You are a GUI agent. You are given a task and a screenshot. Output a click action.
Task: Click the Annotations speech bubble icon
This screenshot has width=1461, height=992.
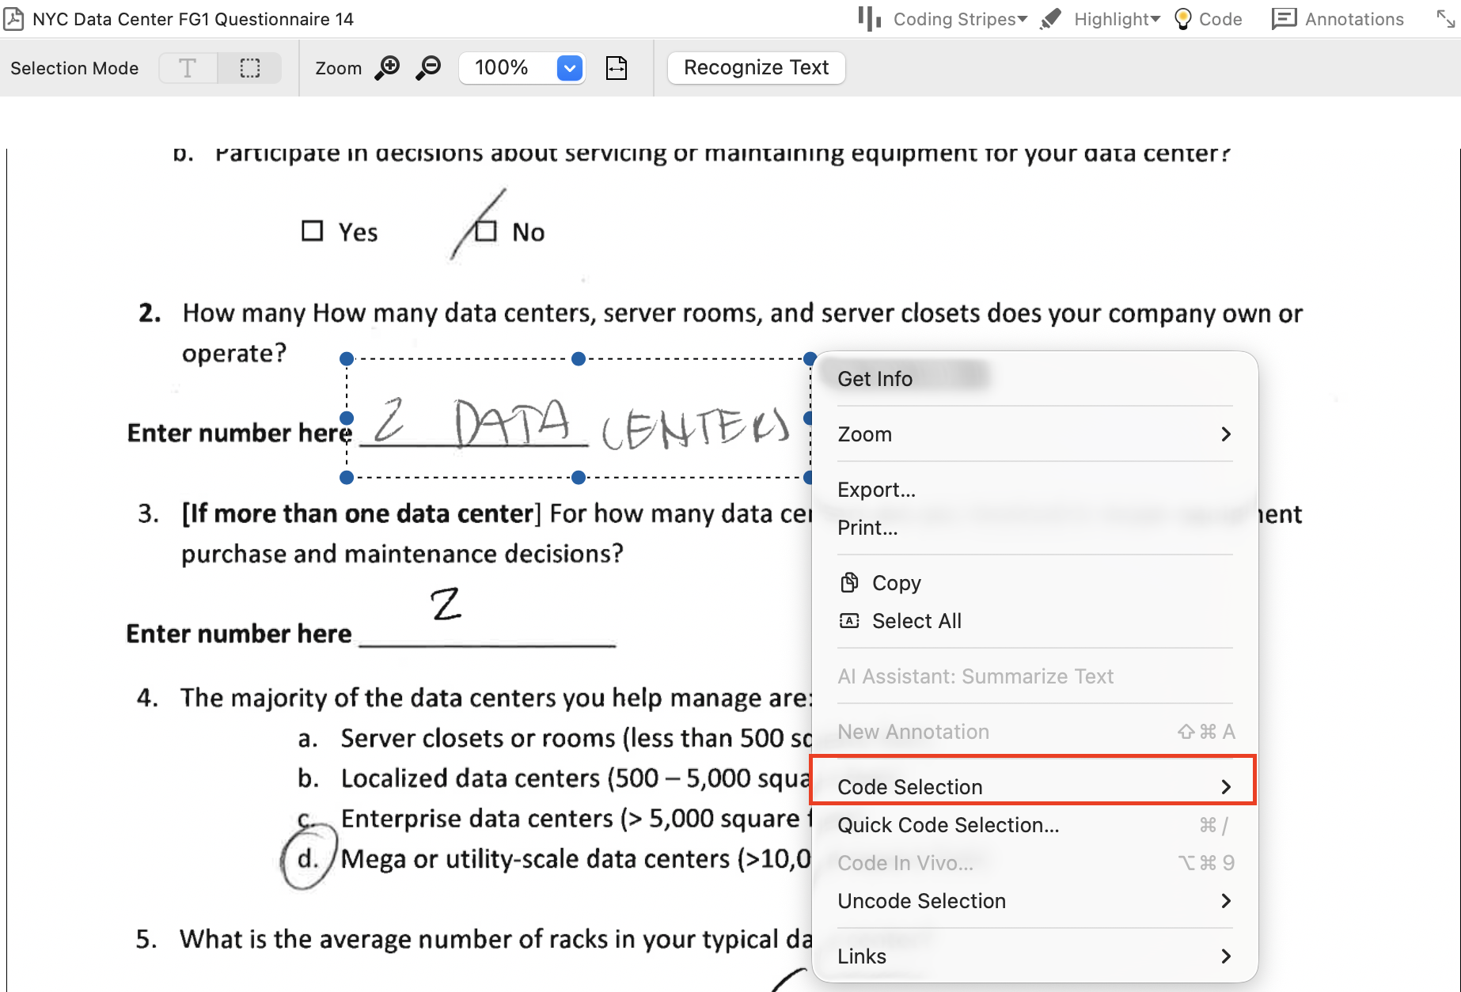click(x=1284, y=19)
